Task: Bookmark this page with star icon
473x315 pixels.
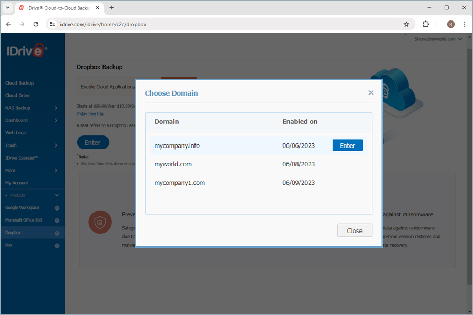Action: pyautogui.click(x=406, y=24)
